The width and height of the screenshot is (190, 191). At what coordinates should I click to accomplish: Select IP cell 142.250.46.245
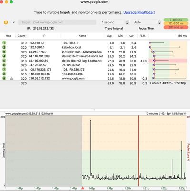[39, 74]
